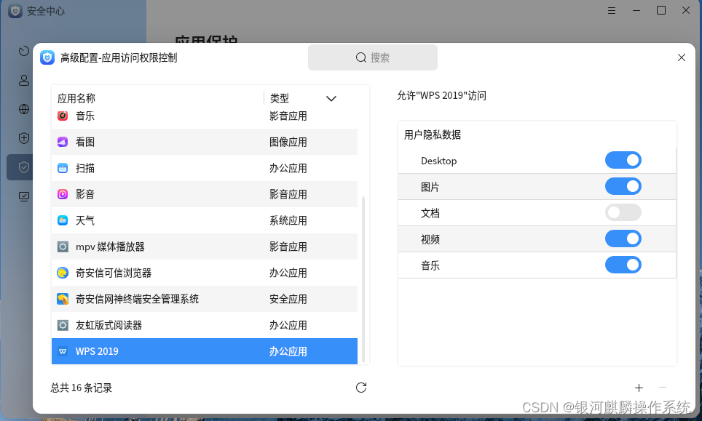The width and height of the screenshot is (702, 421).
Task: Enable 文档 access switch
Action: 623,212
